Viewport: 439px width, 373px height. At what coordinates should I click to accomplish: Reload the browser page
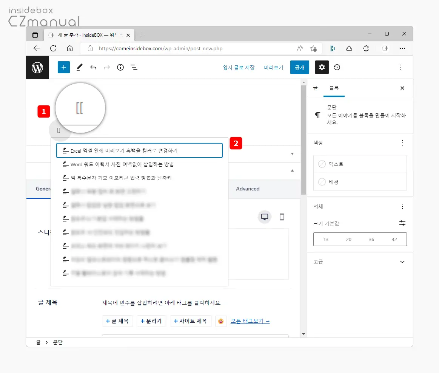tap(53, 48)
